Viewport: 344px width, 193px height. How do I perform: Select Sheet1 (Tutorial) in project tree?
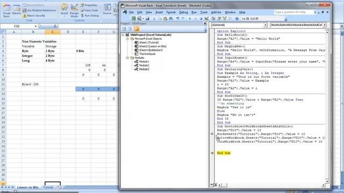[x=149, y=42]
